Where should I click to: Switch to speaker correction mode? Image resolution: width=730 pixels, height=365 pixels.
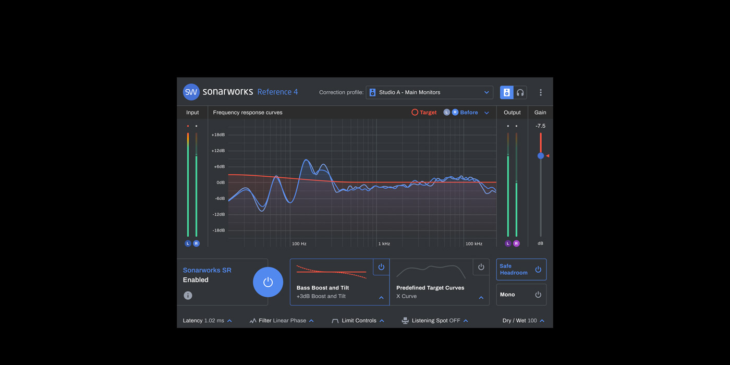coord(506,92)
